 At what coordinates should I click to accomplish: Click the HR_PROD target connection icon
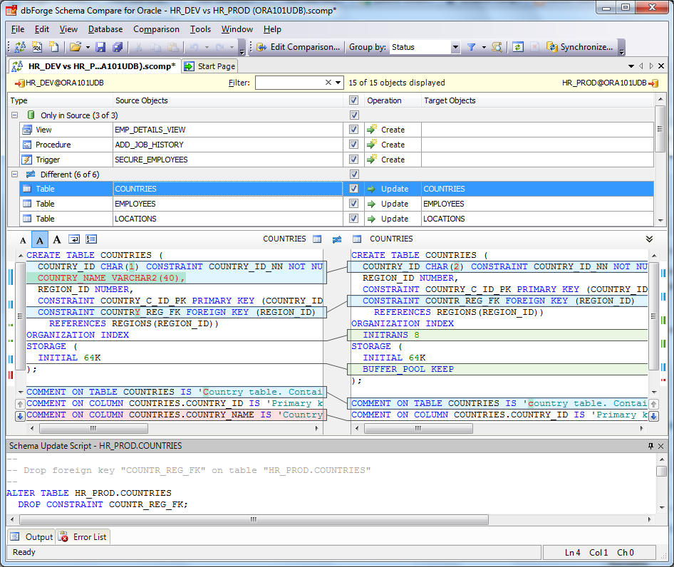pyautogui.click(x=653, y=83)
